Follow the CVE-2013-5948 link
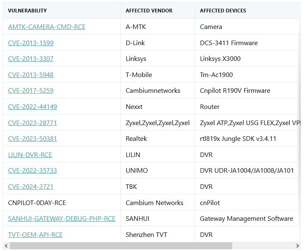 (31, 75)
